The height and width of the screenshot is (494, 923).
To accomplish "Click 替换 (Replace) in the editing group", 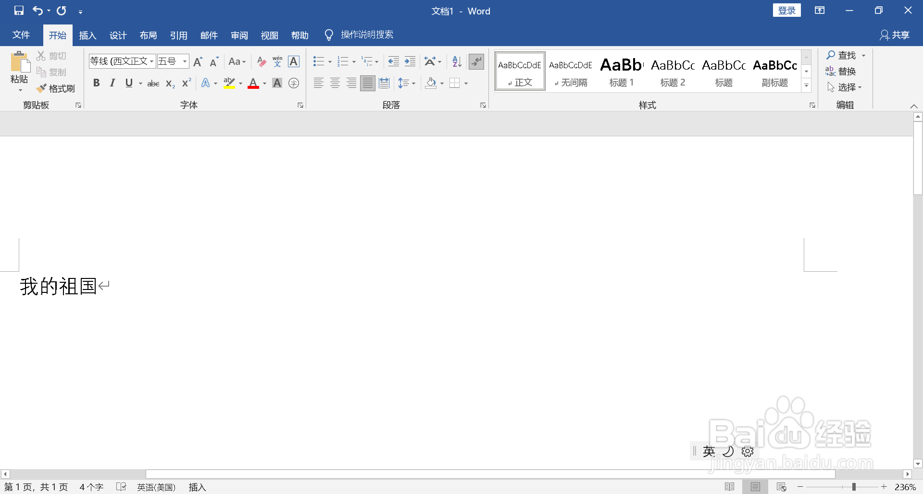I will tap(841, 72).
